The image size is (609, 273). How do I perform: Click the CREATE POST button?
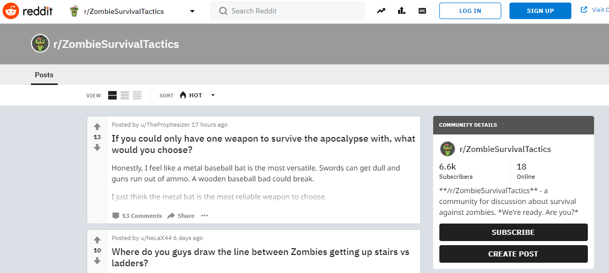tap(513, 254)
